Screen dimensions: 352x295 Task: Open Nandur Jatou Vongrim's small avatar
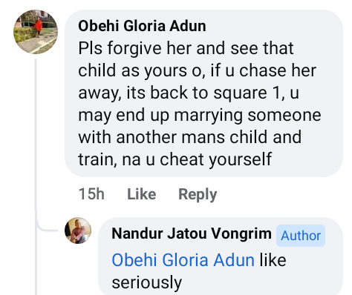78,231
